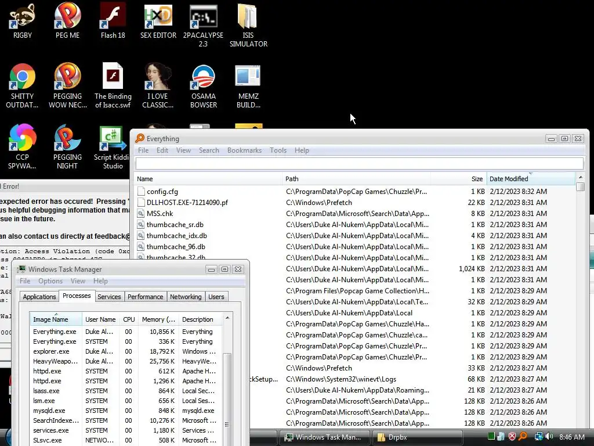The image size is (594, 446).
Task: Switch to Networking tab
Action: (x=186, y=297)
